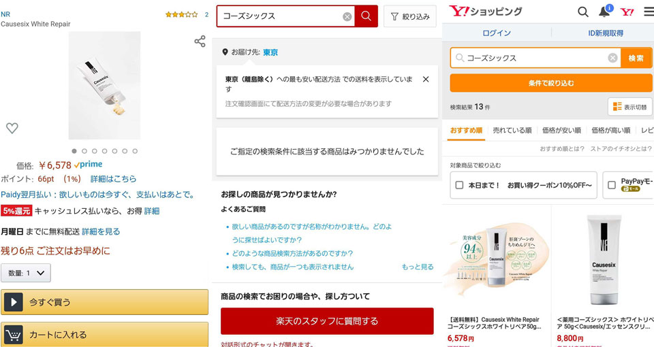The image size is (654, 347).
Task: Clear the Rakuten search box text
Action: 347,16
